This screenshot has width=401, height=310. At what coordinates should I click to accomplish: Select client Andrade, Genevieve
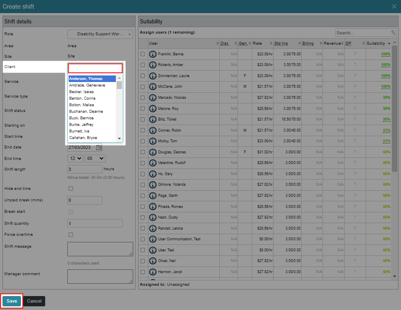92,85
